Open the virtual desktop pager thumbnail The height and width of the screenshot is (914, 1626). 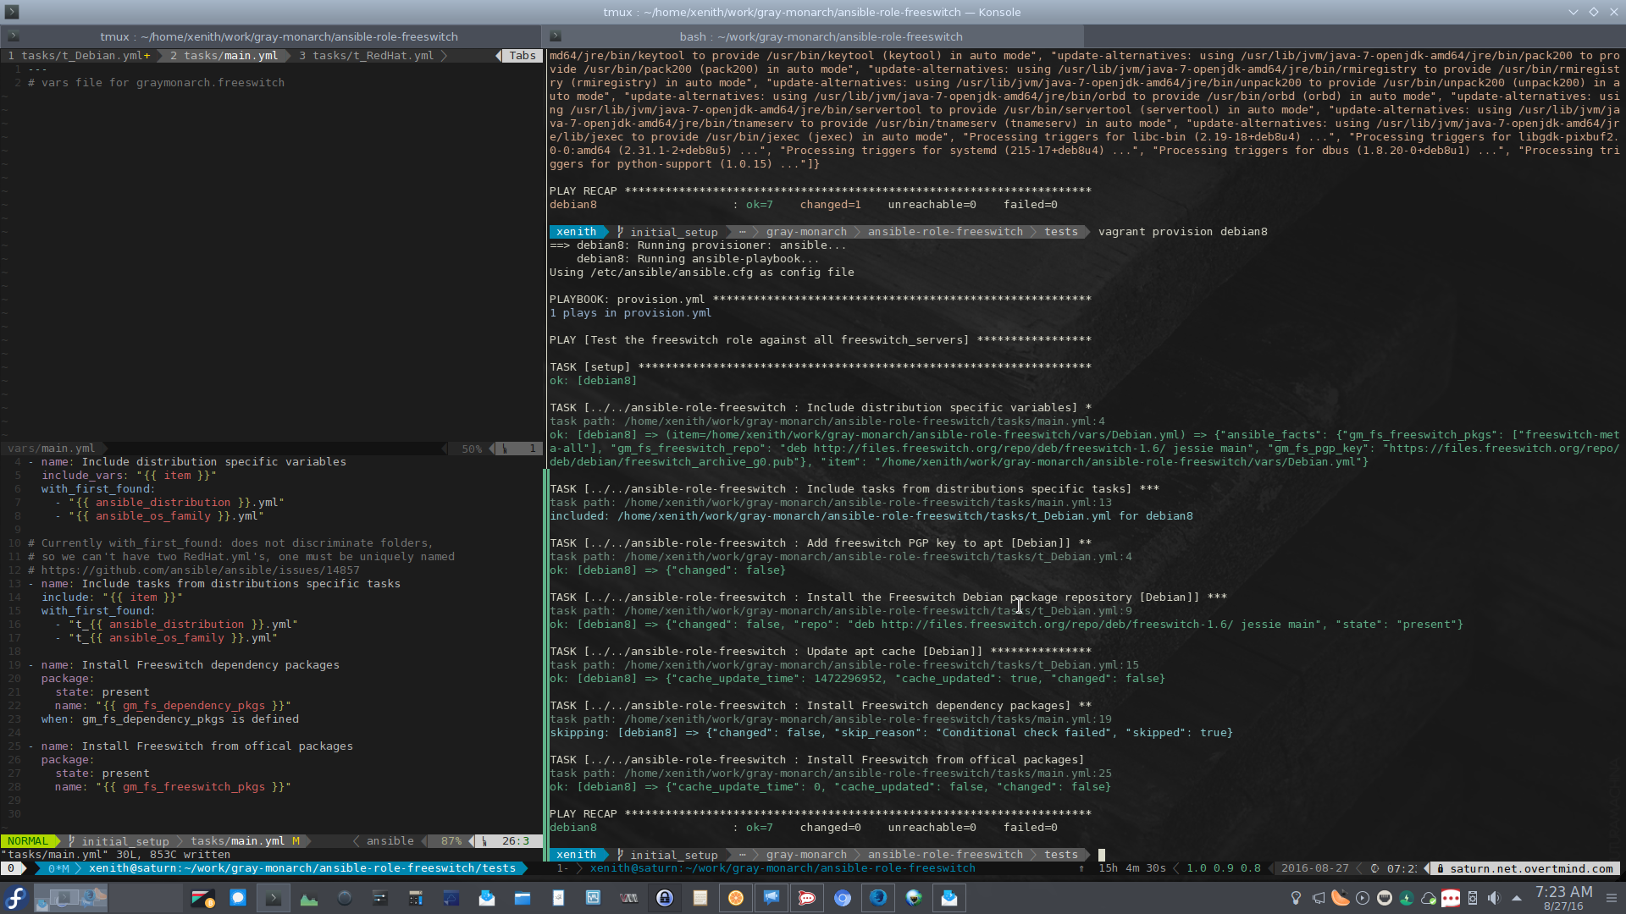click(x=71, y=898)
